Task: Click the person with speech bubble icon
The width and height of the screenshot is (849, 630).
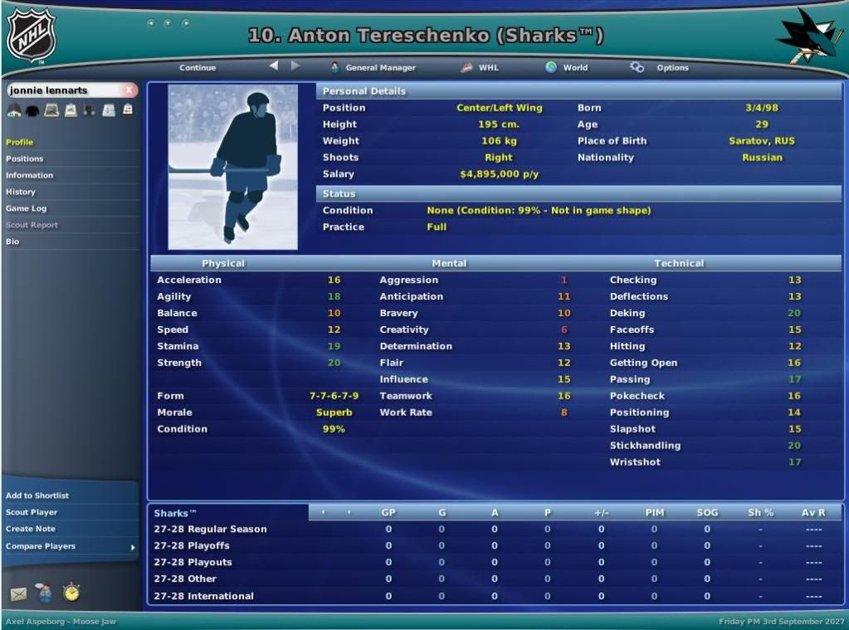Action: [x=44, y=593]
